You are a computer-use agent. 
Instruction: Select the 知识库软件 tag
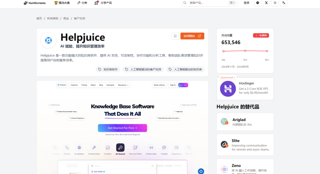tap(108, 69)
